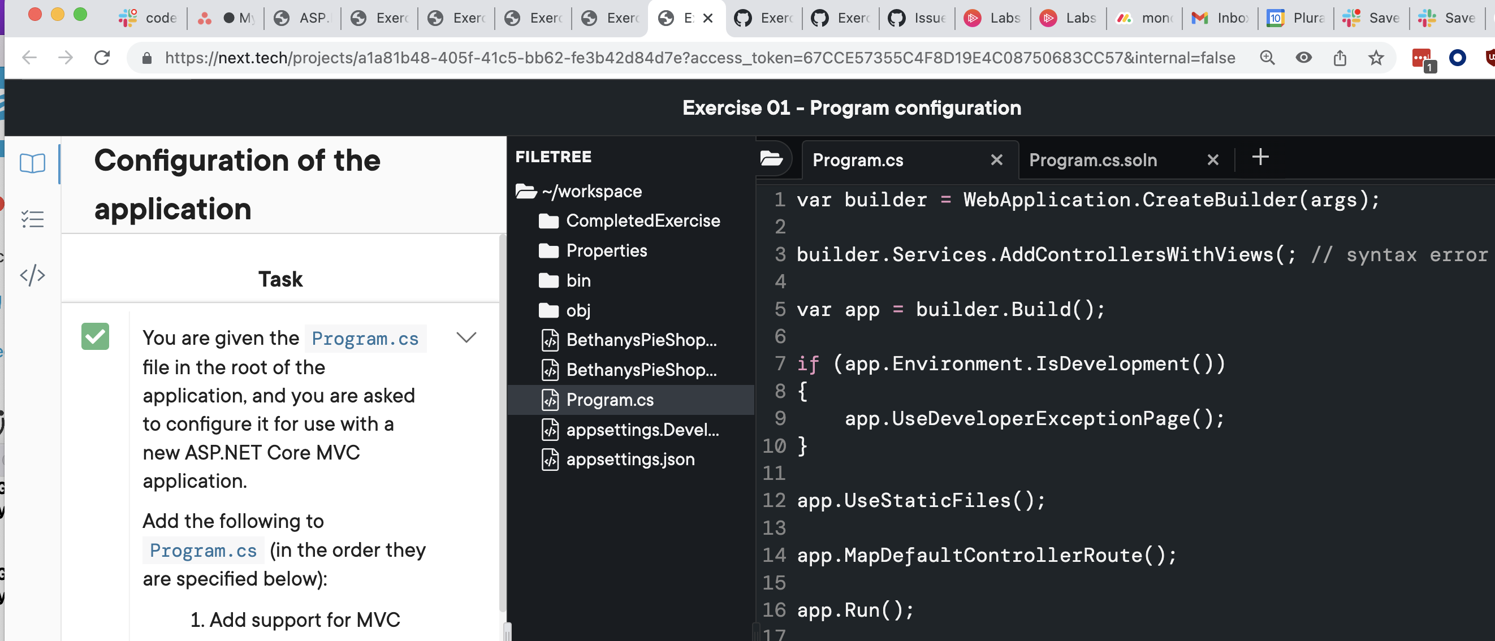
Task: Open the reading panel book icon
Action: pos(32,163)
